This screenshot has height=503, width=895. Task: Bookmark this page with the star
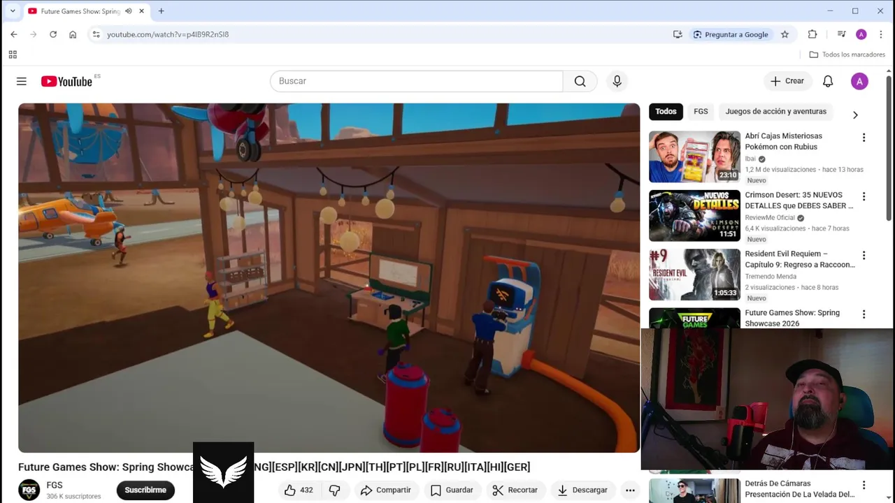click(x=785, y=34)
